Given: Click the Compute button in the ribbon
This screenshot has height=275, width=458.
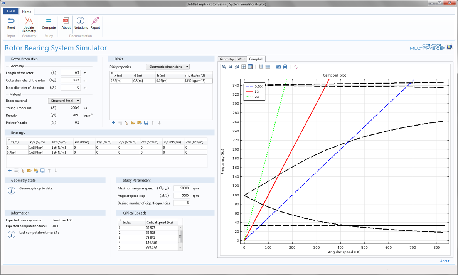Looking at the screenshot, I should click(49, 23).
